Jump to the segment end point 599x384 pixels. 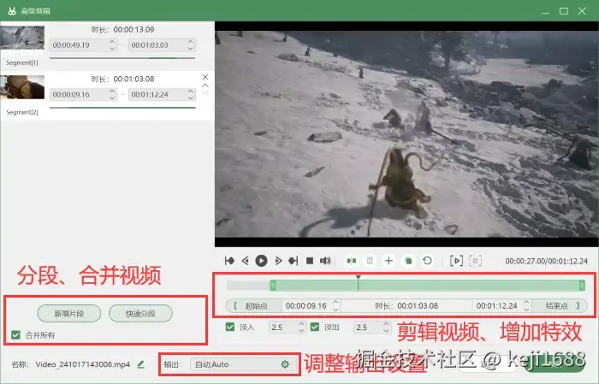[x=294, y=261]
